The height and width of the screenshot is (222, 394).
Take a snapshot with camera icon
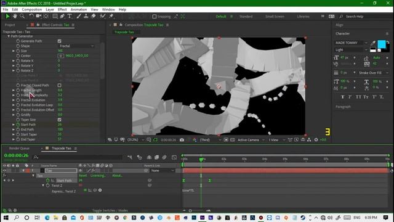point(182,140)
